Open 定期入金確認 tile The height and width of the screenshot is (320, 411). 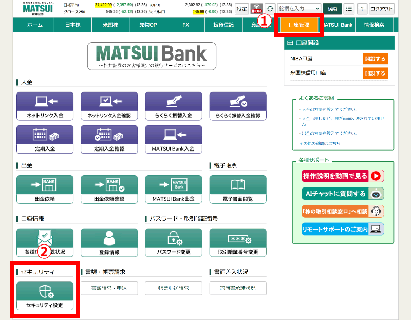click(109, 139)
